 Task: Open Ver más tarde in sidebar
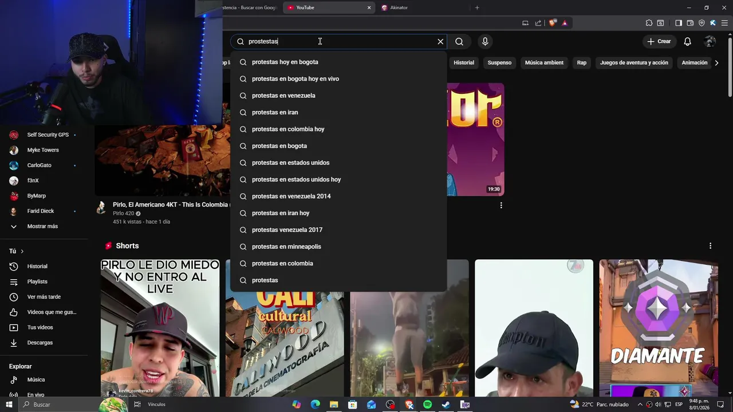pos(44,297)
